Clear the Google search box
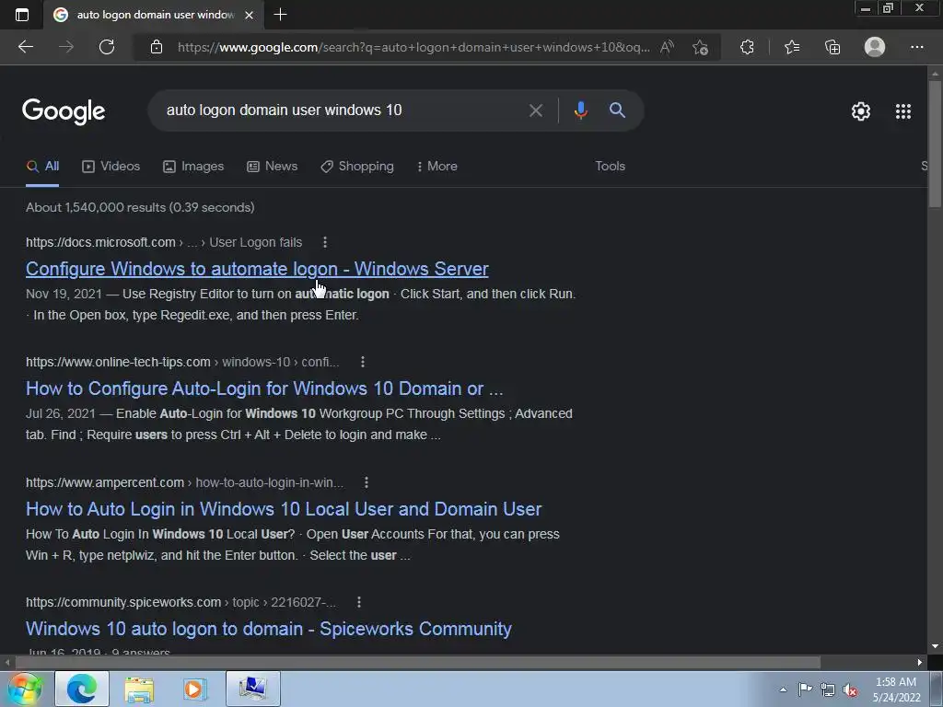Viewport: 943px width, 707px height. click(x=535, y=110)
